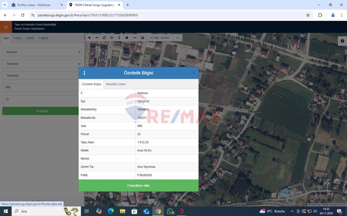Switch to the Adres tab
The image size is (347, 216).
coord(17,38)
